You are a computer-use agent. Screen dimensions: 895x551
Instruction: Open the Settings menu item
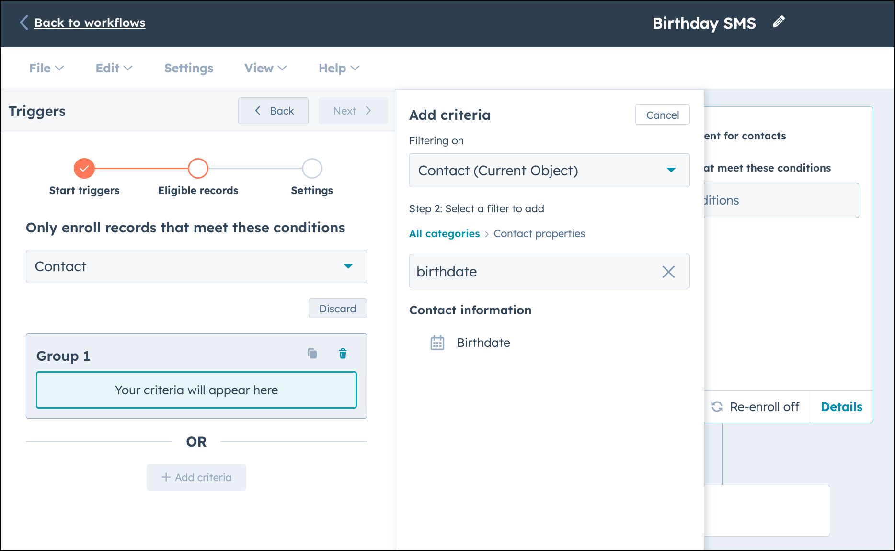tap(189, 68)
